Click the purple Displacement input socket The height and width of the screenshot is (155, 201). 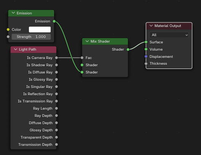pos(146,56)
